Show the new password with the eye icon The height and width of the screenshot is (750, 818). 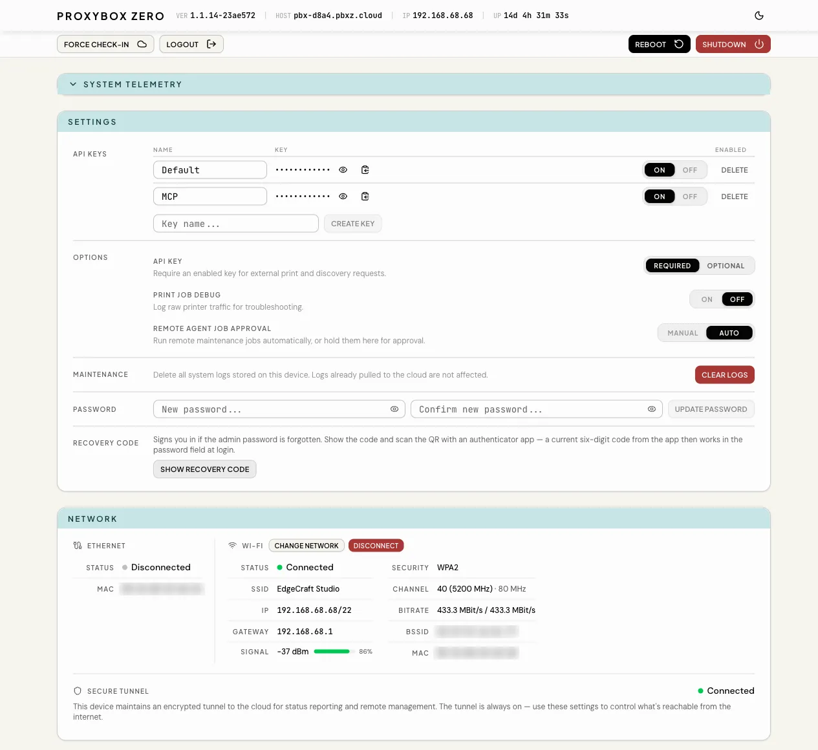pos(394,409)
